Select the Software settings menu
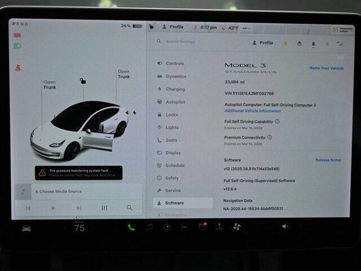361x271 pixels. click(183, 203)
